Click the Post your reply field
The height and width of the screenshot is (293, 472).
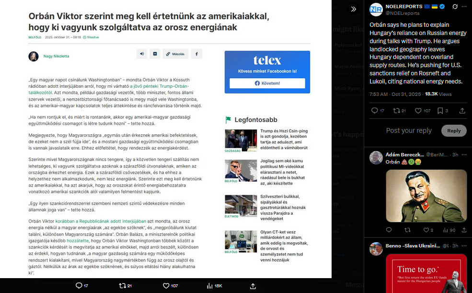pyautogui.click(x=409, y=131)
